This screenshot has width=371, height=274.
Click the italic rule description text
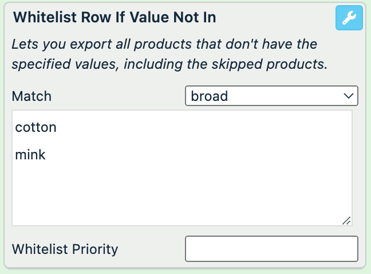169,54
